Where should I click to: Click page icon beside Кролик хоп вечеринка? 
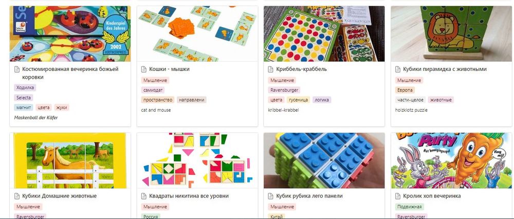tap(398, 196)
